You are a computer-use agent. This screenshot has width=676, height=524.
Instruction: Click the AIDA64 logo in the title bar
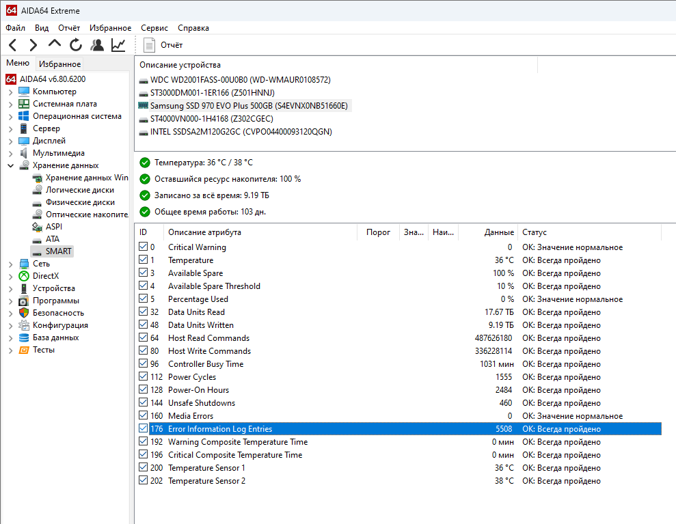11,10
